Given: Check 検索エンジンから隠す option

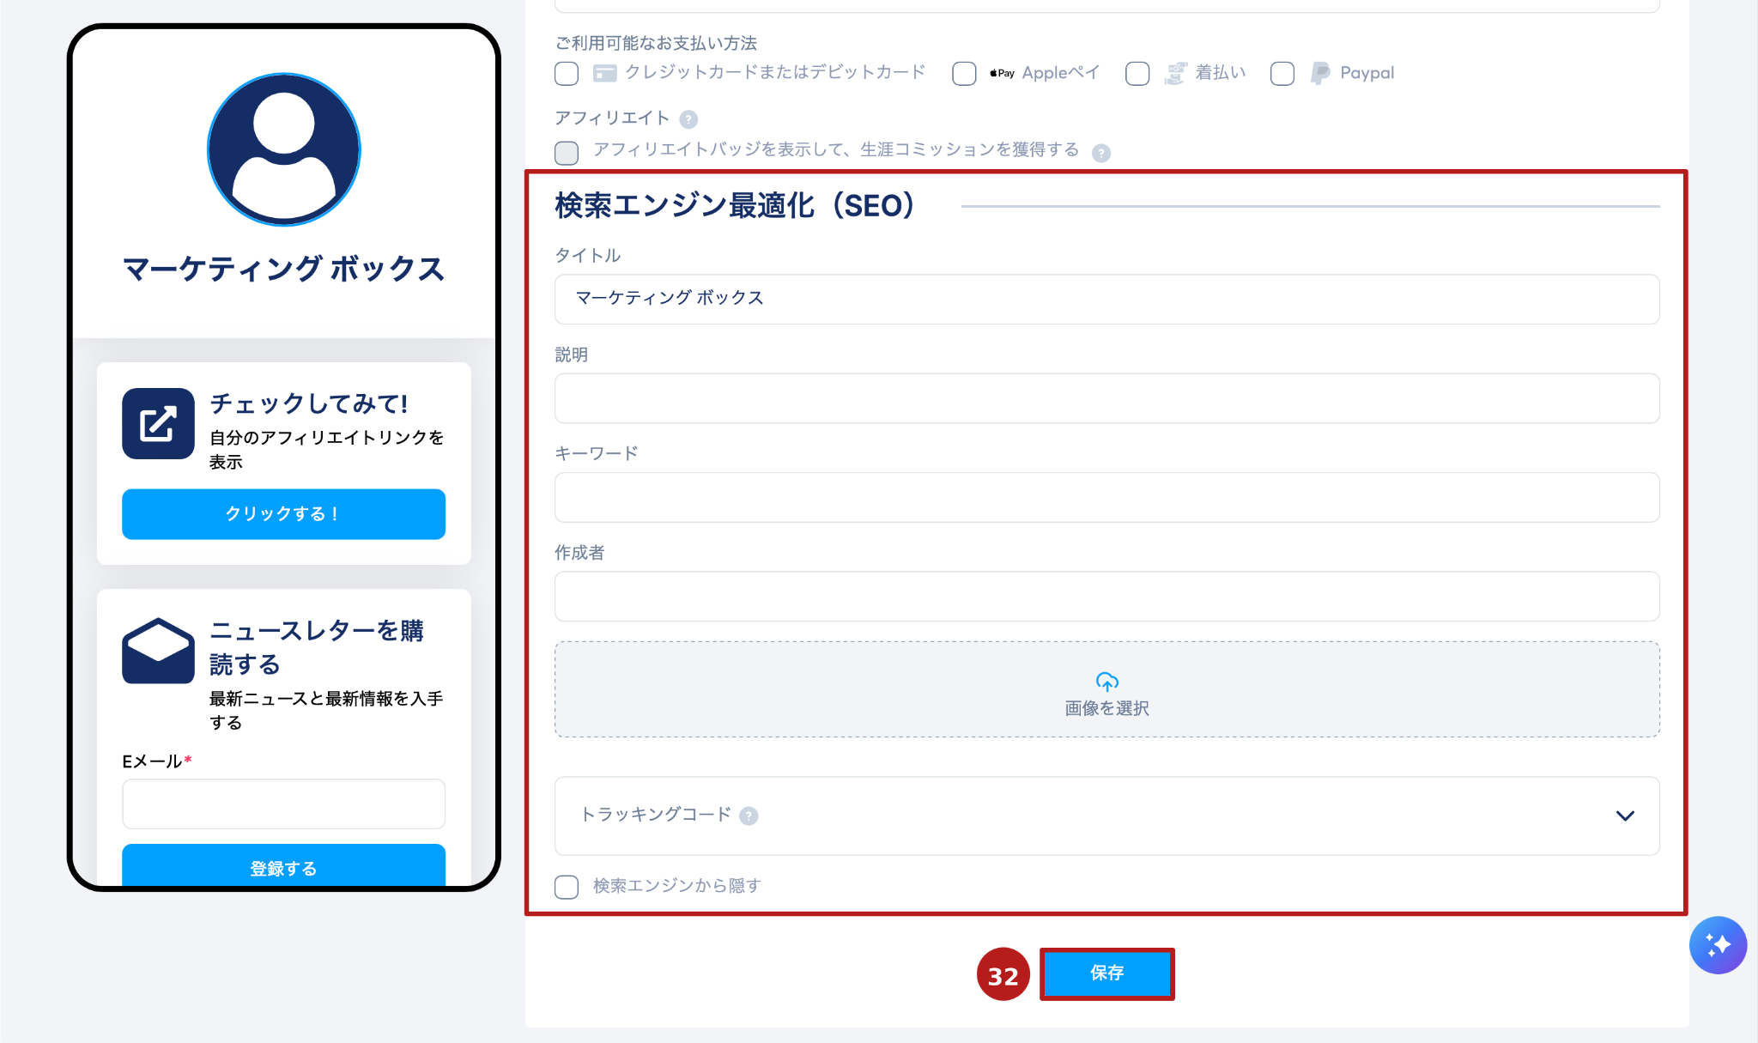Looking at the screenshot, I should [567, 887].
